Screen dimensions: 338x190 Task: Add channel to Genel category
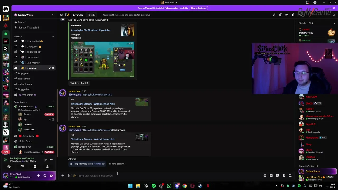53,36
